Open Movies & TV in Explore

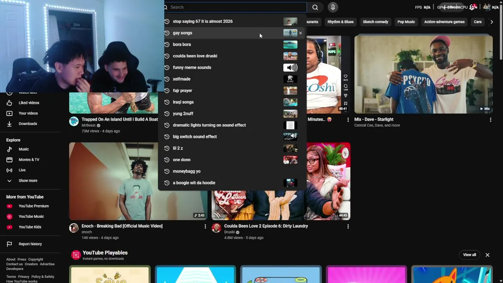tap(30, 160)
